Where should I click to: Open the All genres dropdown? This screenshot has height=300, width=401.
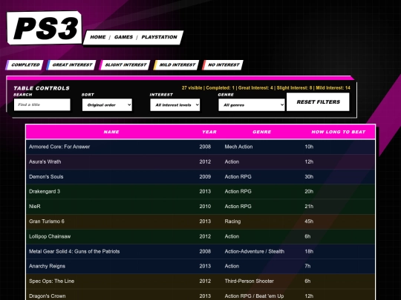[x=252, y=105]
